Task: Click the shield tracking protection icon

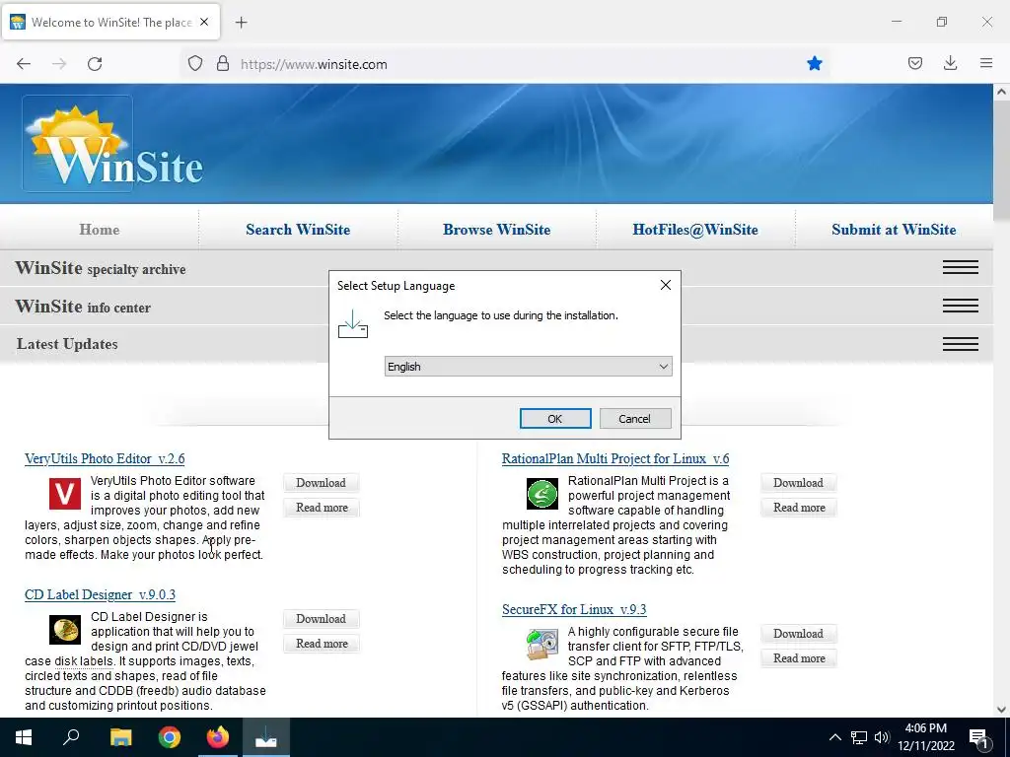Action: click(x=195, y=64)
